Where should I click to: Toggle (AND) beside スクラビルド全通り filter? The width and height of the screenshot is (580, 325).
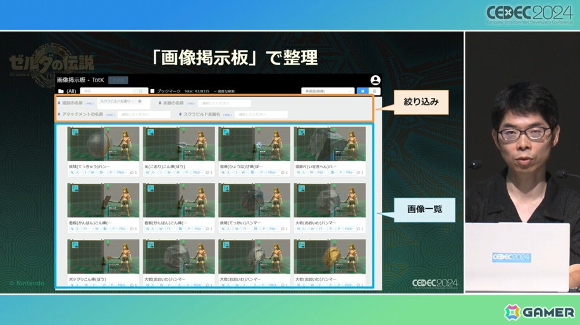coord(90,104)
